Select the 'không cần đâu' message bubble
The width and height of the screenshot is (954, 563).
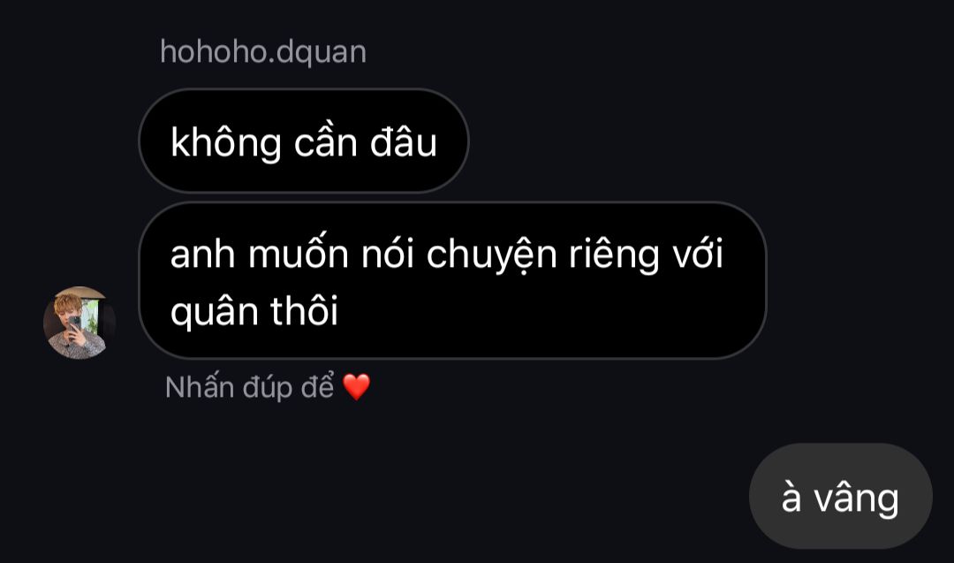(x=304, y=141)
